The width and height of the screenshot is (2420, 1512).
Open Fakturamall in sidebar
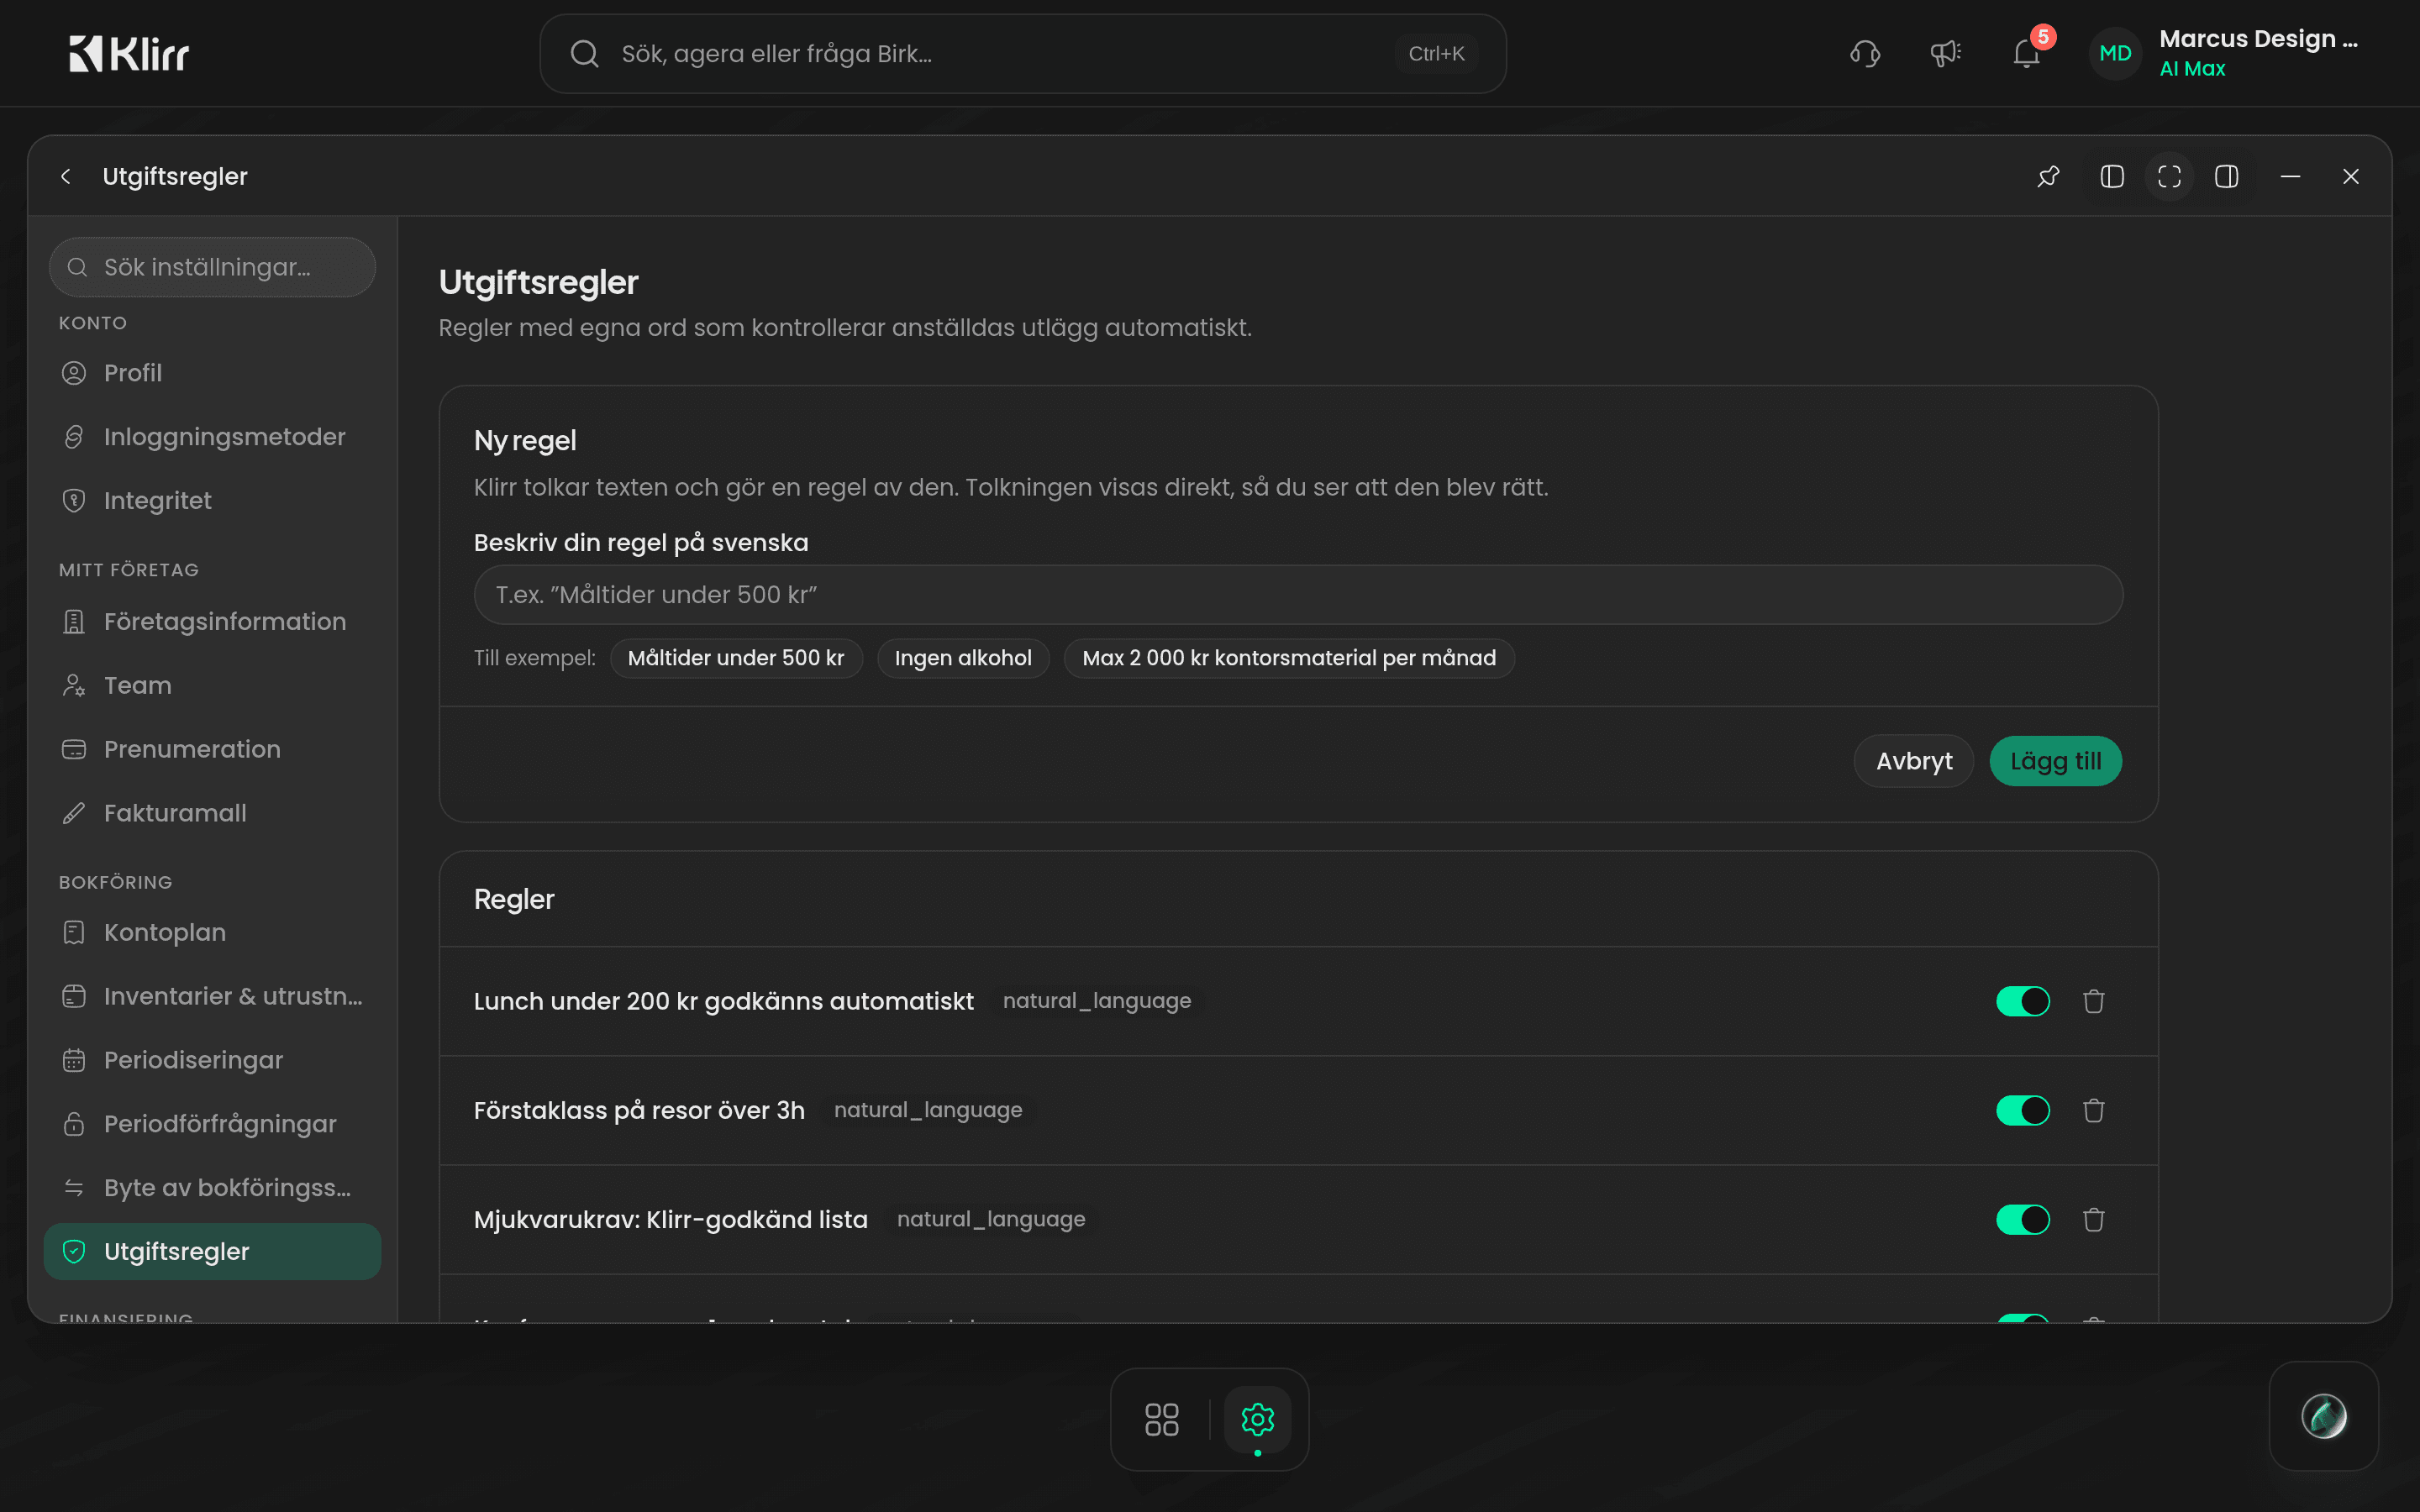212,813
